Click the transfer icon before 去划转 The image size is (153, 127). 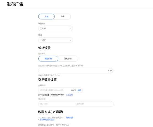pos(67,95)
